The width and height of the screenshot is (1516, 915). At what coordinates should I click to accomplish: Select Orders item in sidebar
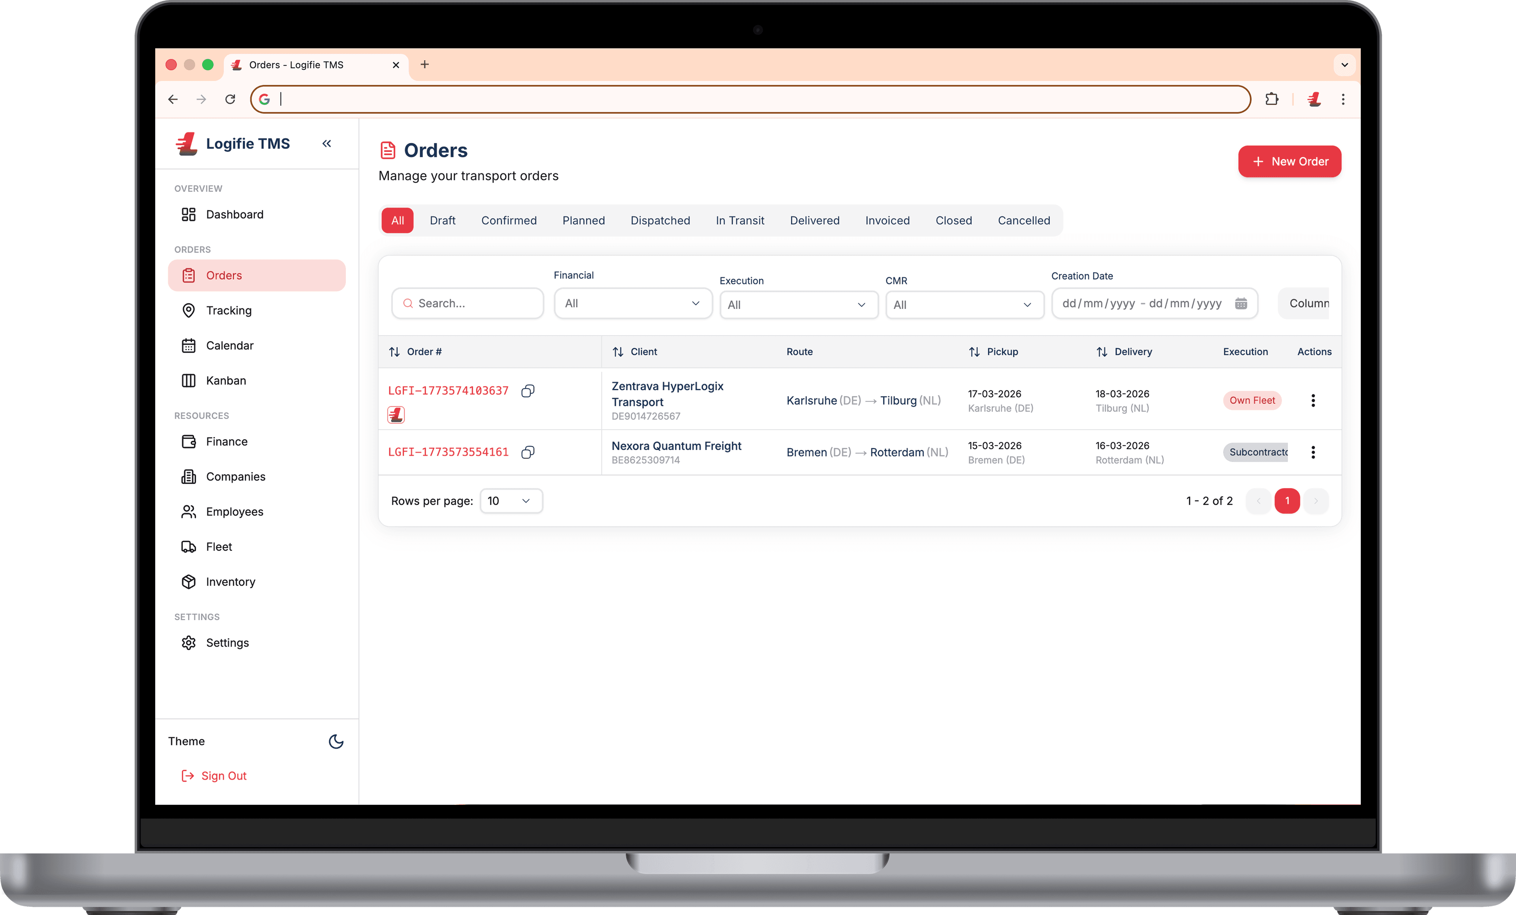tap(257, 275)
